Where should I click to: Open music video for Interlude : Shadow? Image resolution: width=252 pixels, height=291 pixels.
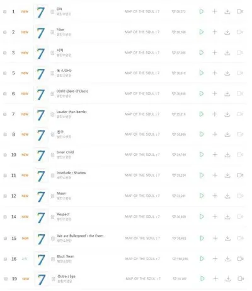240,175
